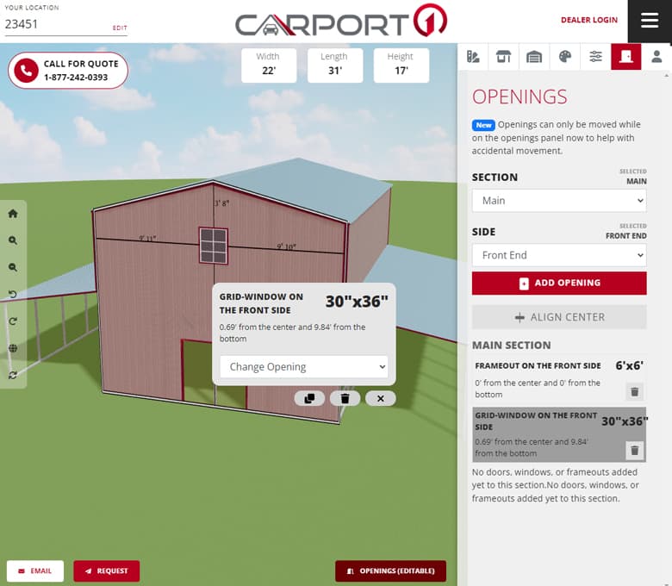Delete the Frameout opening from list

coord(634,391)
